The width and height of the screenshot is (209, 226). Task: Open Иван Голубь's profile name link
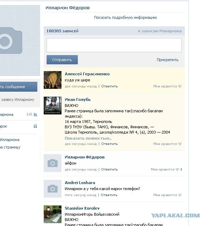78,99
